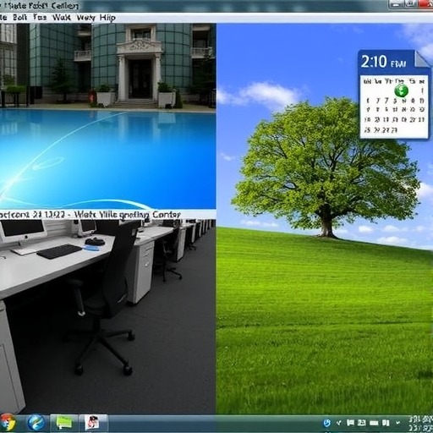Open the photo viewer taskbar icon
This screenshot has height=433, width=433.
coord(93,423)
